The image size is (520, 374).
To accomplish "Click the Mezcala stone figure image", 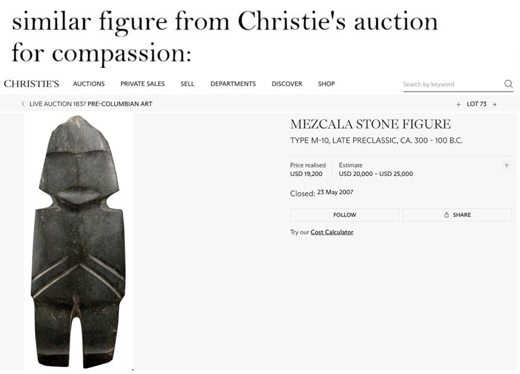I will 79,241.
